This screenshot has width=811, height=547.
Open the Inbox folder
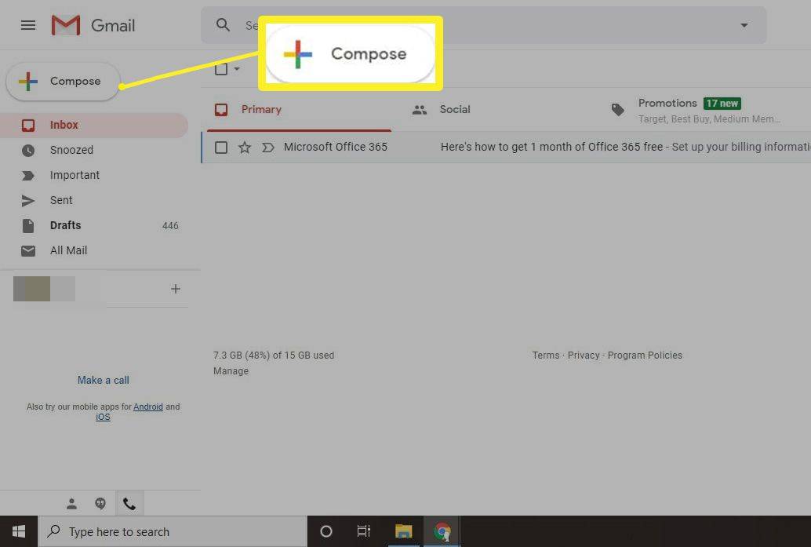click(x=93, y=125)
